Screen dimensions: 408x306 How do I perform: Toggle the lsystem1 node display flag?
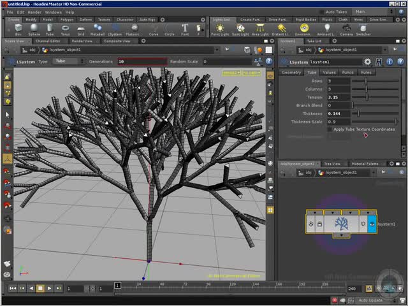[372, 224]
